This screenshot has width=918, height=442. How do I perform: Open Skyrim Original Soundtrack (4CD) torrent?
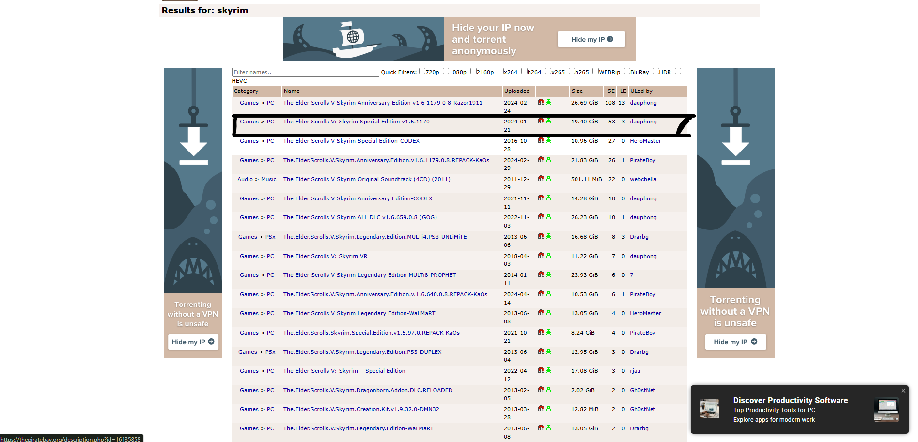367,179
